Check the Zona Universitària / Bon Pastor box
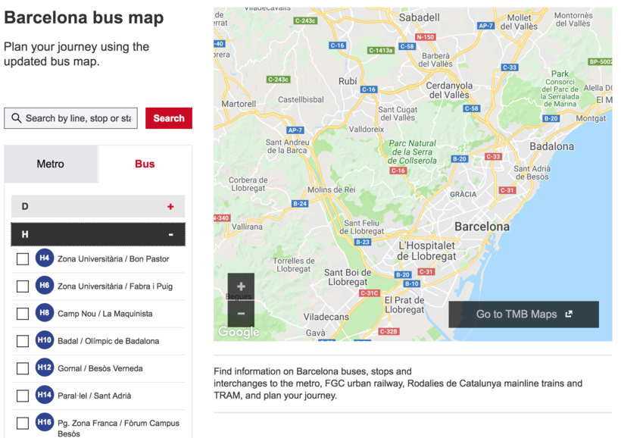 point(23,259)
